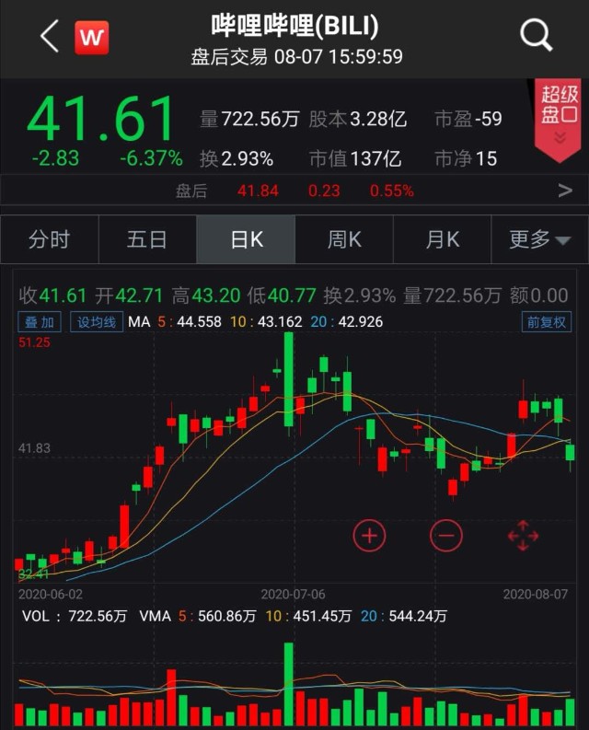589x730 pixels.
Task: Switch to the 月K tab
Action: [442, 240]
